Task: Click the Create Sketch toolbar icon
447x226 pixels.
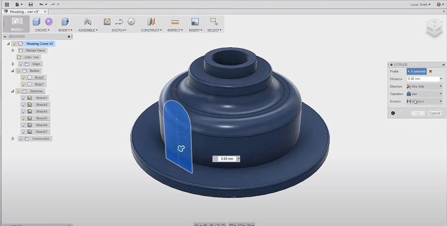Action: pyautogui.click(x=107, y=21)
